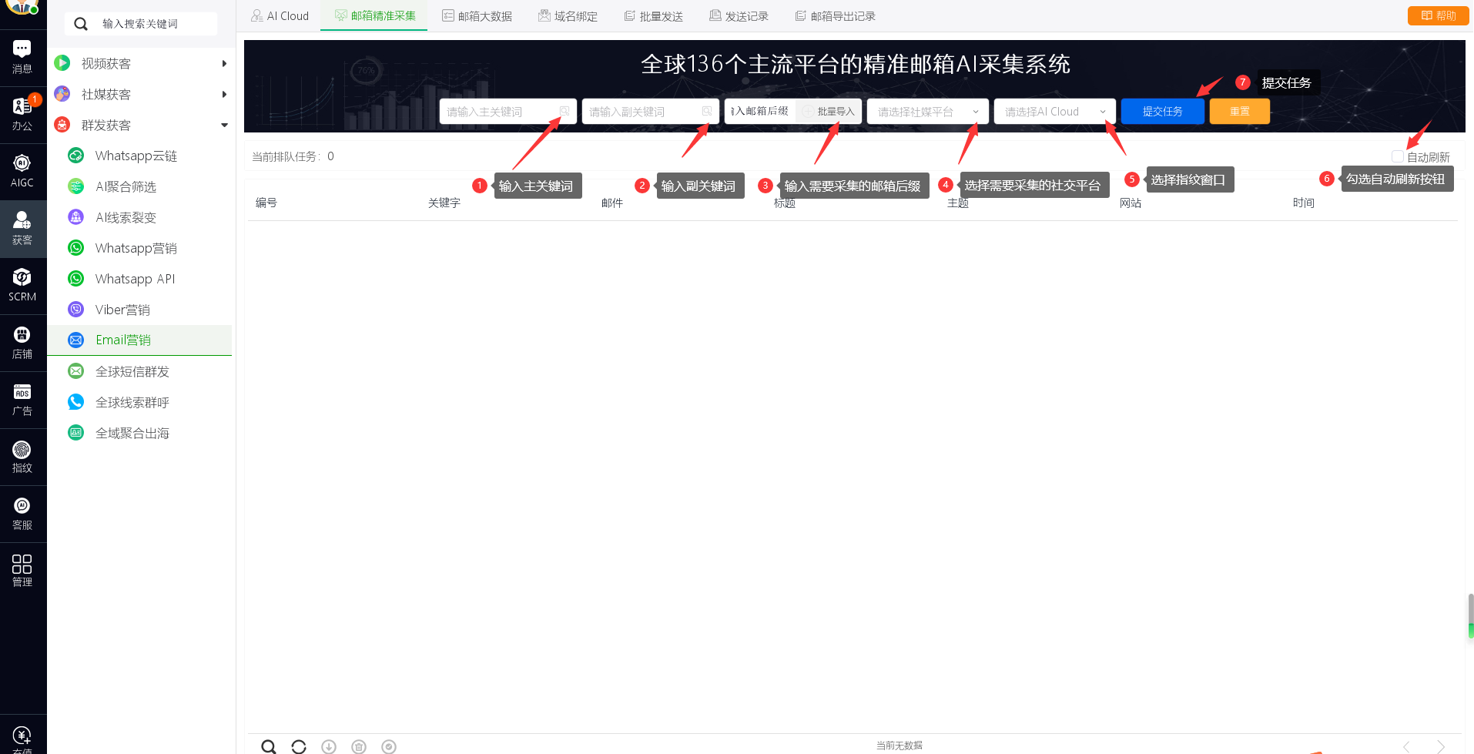Screen dimensions: 1474x754
Task: Click the icon inside secondary keyword field
Action: [x=707, y=112]
